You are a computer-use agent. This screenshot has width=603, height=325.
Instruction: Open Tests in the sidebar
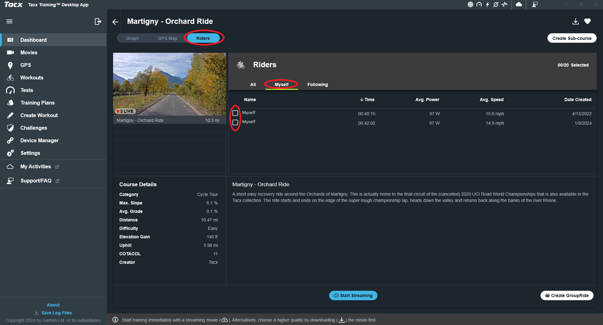click(53, 90)
